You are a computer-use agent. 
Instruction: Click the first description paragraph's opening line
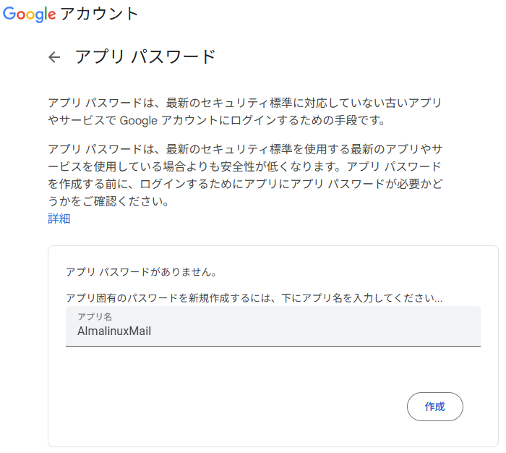click(244, 102)
